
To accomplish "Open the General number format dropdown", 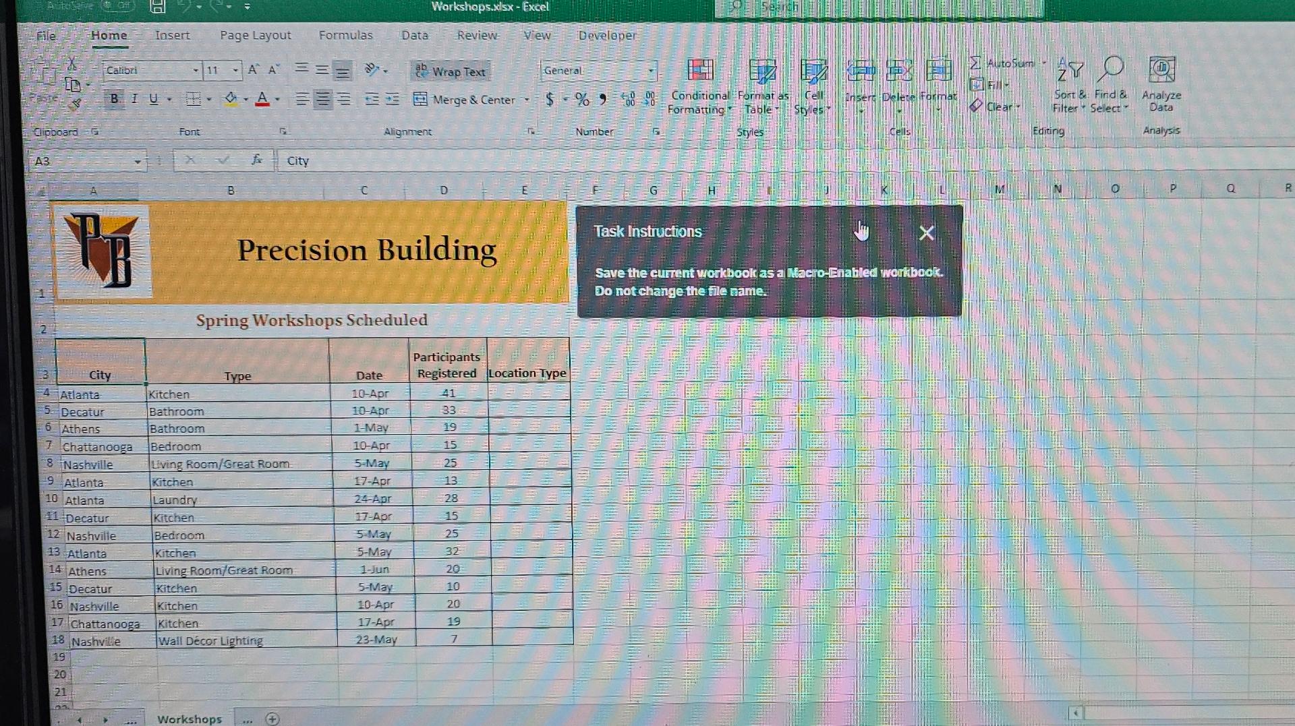I will coord(651,70).
